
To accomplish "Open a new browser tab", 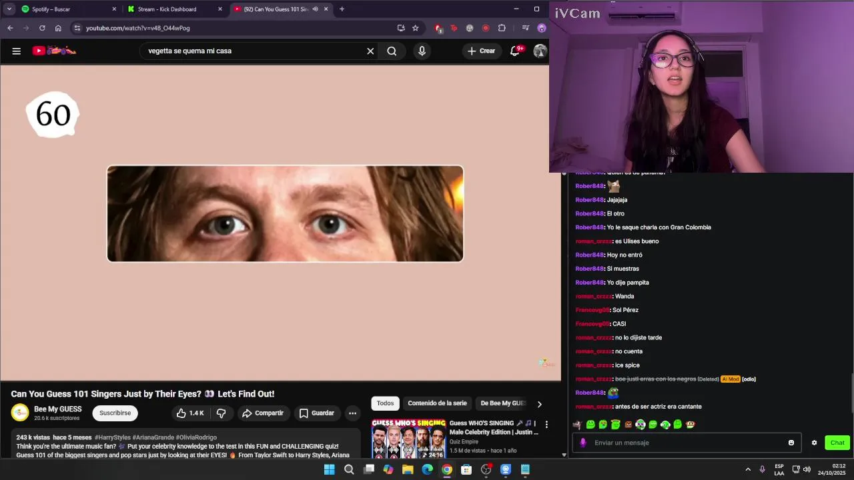I will pyautogui.click(x=342, y=9).
